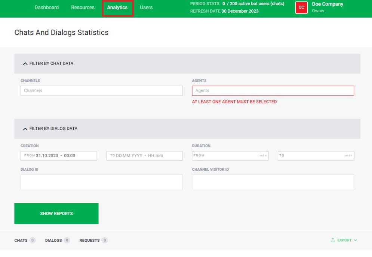Open the Channels selection field
The width and height of the screenshot is (372, 257).
click(102, 90)
